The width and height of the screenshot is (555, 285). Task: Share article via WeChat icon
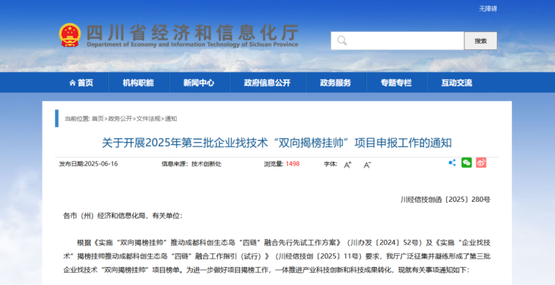click(467, 163)
